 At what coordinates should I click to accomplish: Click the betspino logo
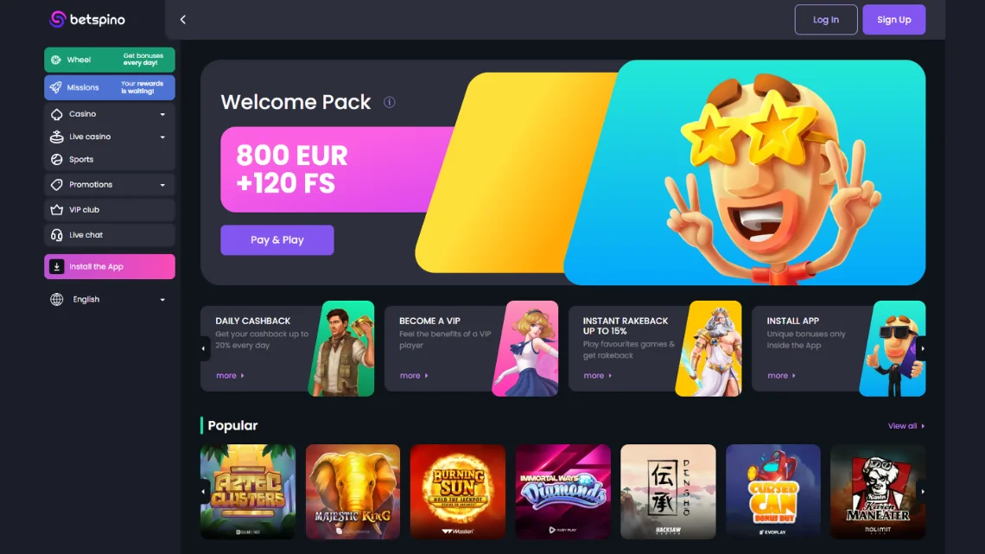pos(87,20)
